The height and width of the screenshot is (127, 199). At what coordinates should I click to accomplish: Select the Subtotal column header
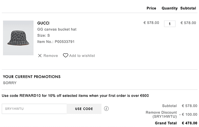coord(188,8)
